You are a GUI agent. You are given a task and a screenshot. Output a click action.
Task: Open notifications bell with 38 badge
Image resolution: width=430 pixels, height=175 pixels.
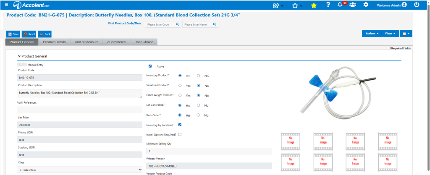tap(340, 5)
